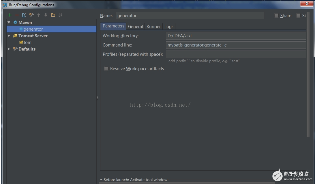The height and width of the screenshot is (184, 315).
Task: Collapse the Maven tree node
Action: pos(9,23)
